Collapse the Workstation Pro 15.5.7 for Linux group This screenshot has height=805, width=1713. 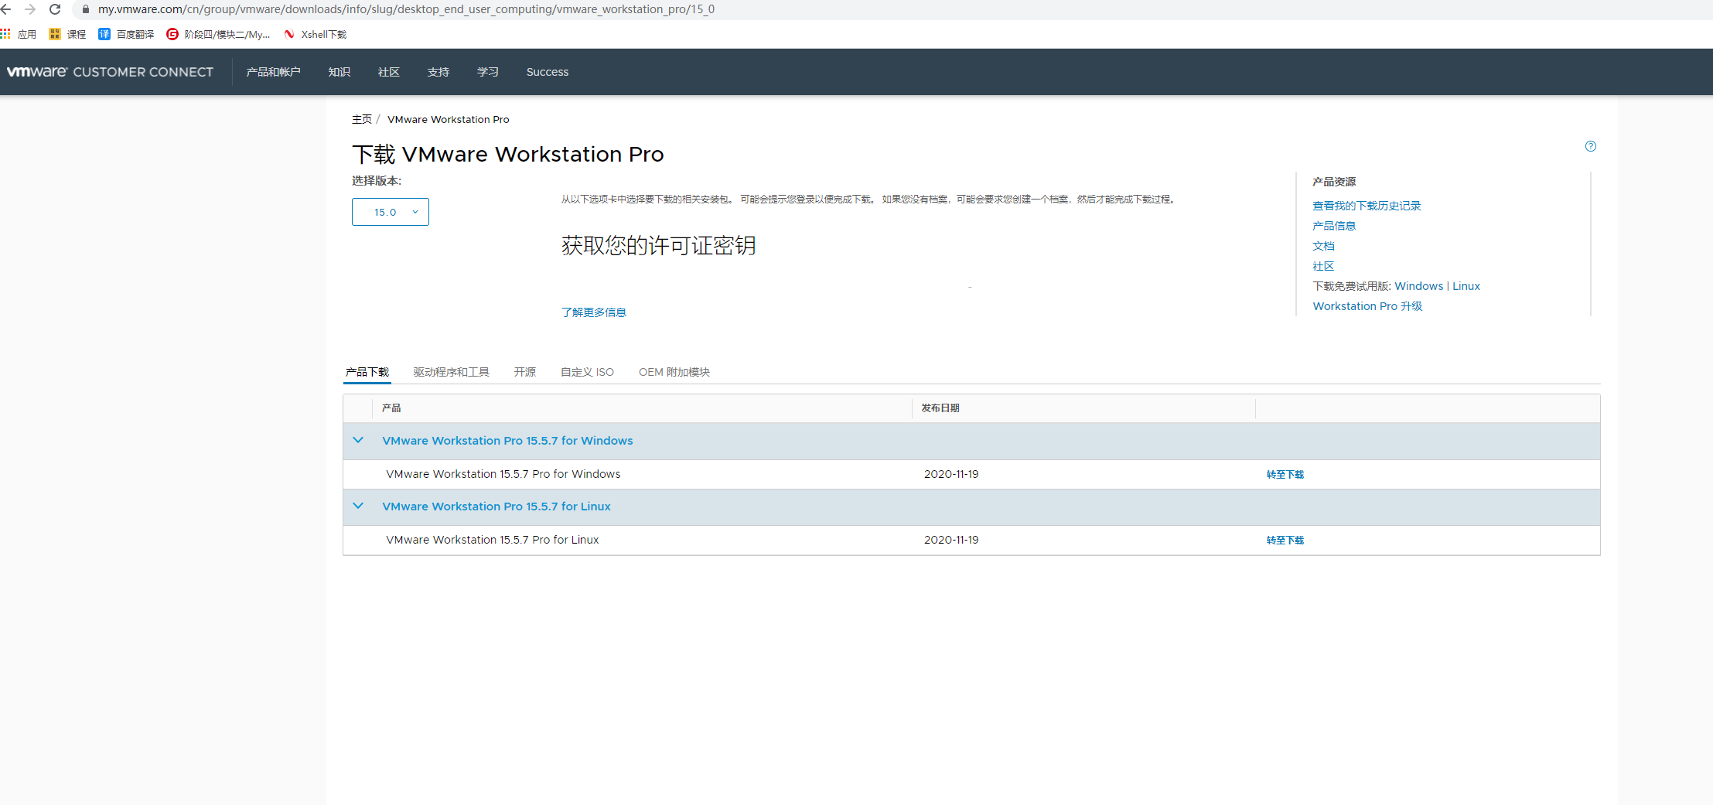coord(358,506)
